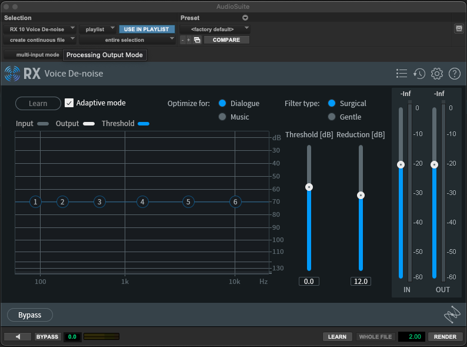Open the playlist dropdown
The height and width of the screenshot is (347, 467).
(x=98, y=29)
